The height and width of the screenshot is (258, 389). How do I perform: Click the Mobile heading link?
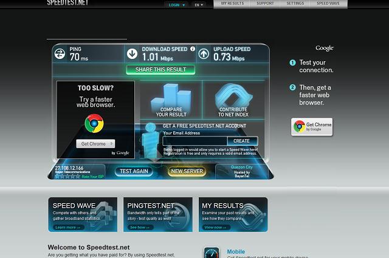236,251
